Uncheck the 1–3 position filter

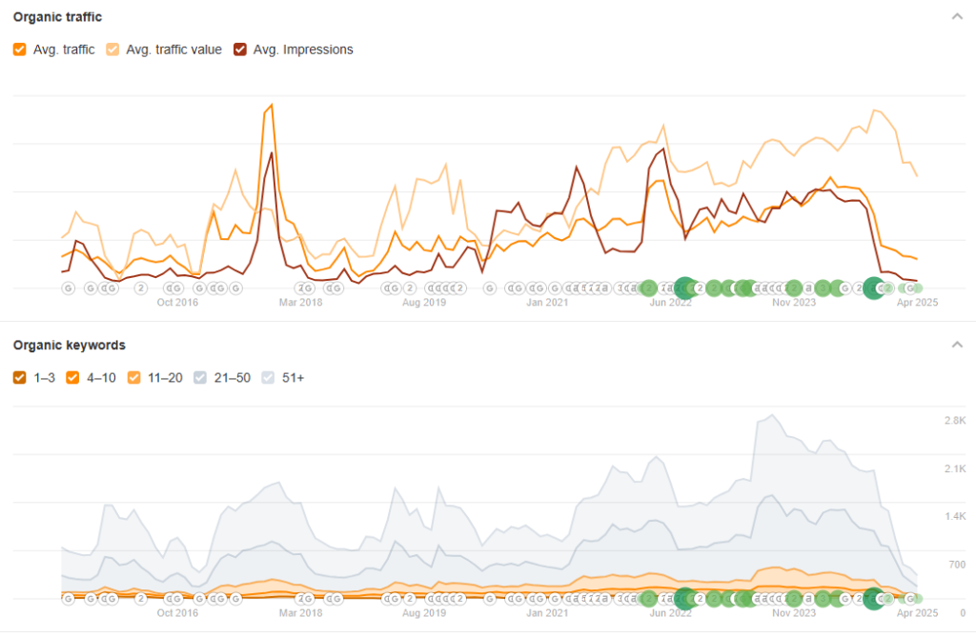19,377
